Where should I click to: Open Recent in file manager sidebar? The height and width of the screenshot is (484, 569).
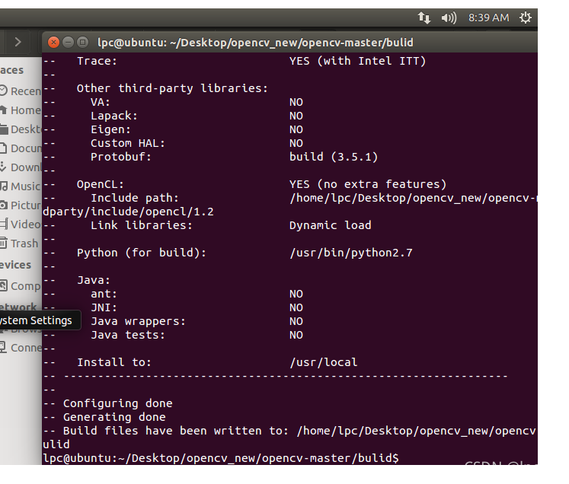coord(21,91)
